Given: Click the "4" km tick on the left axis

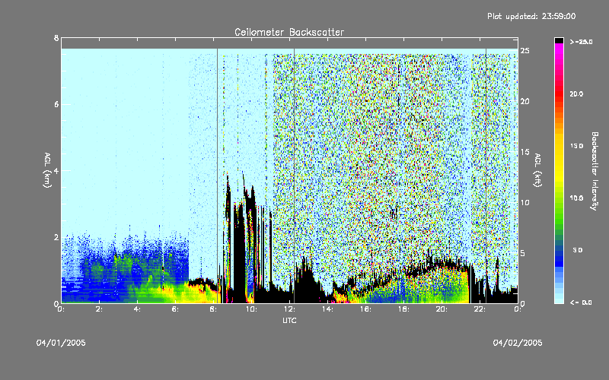Looking at the screenshot, I should pyautogui.click(x=56, y=170).
